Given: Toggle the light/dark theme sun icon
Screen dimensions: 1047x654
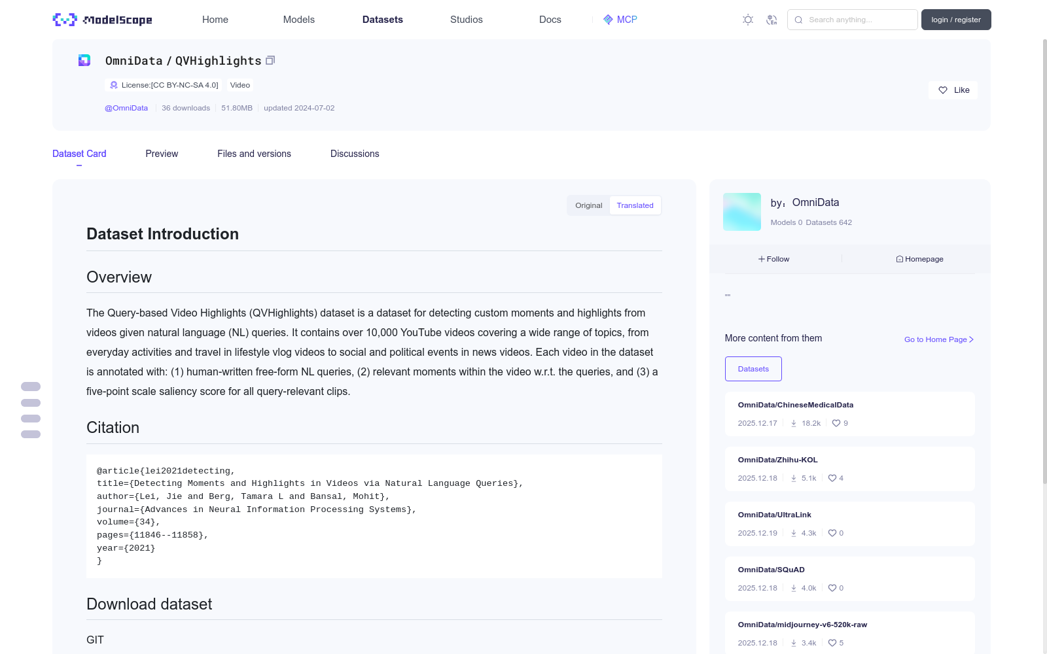Looking at the screenshot, I should click(x=748, y=20).
